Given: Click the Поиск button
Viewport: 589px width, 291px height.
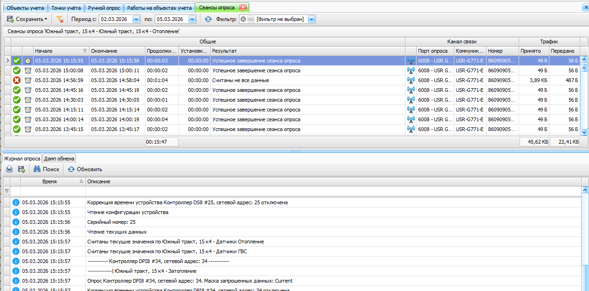Looking at the screenshot, I should tap(47, 169).
